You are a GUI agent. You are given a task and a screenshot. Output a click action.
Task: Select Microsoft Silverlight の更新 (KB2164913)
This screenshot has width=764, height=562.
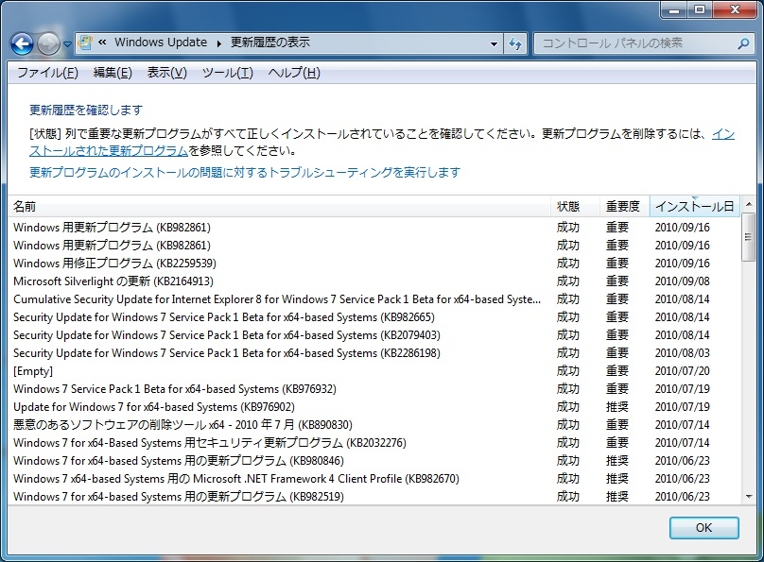pos(374,281)
